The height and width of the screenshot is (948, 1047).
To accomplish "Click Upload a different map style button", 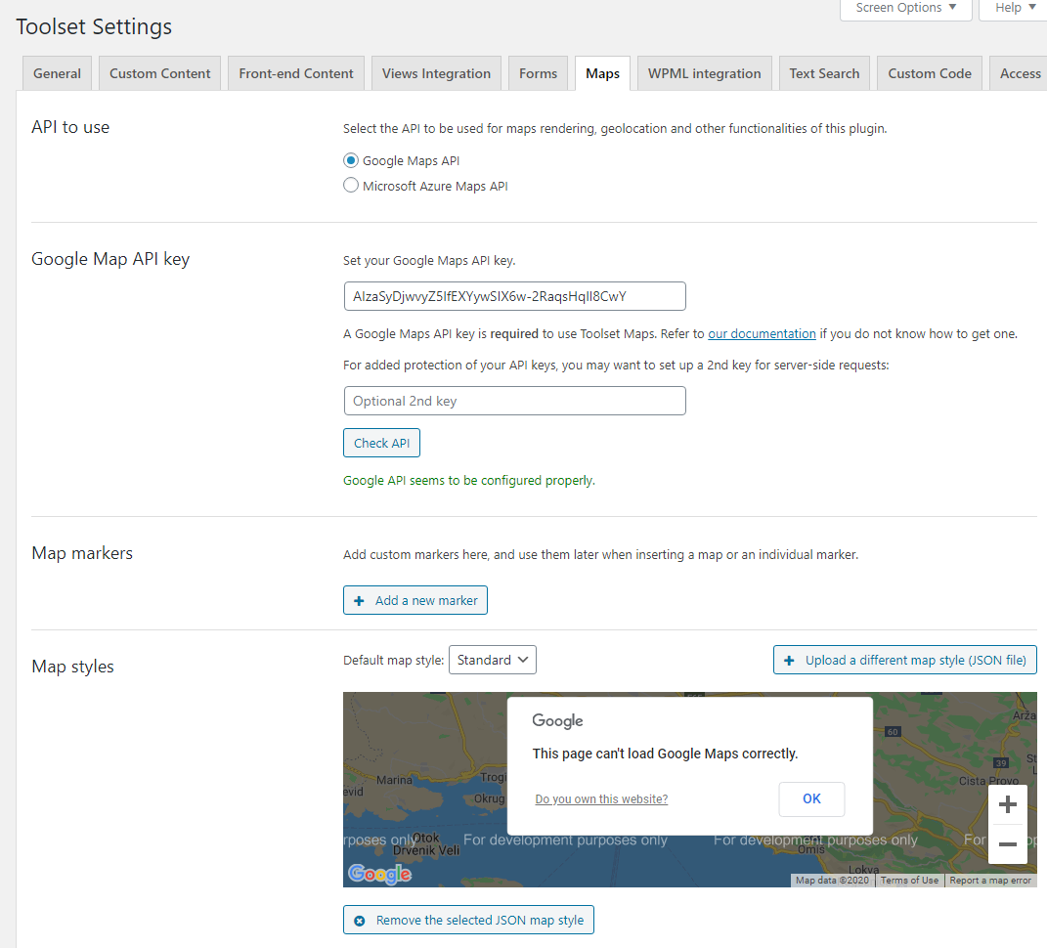I will (905, 660).
